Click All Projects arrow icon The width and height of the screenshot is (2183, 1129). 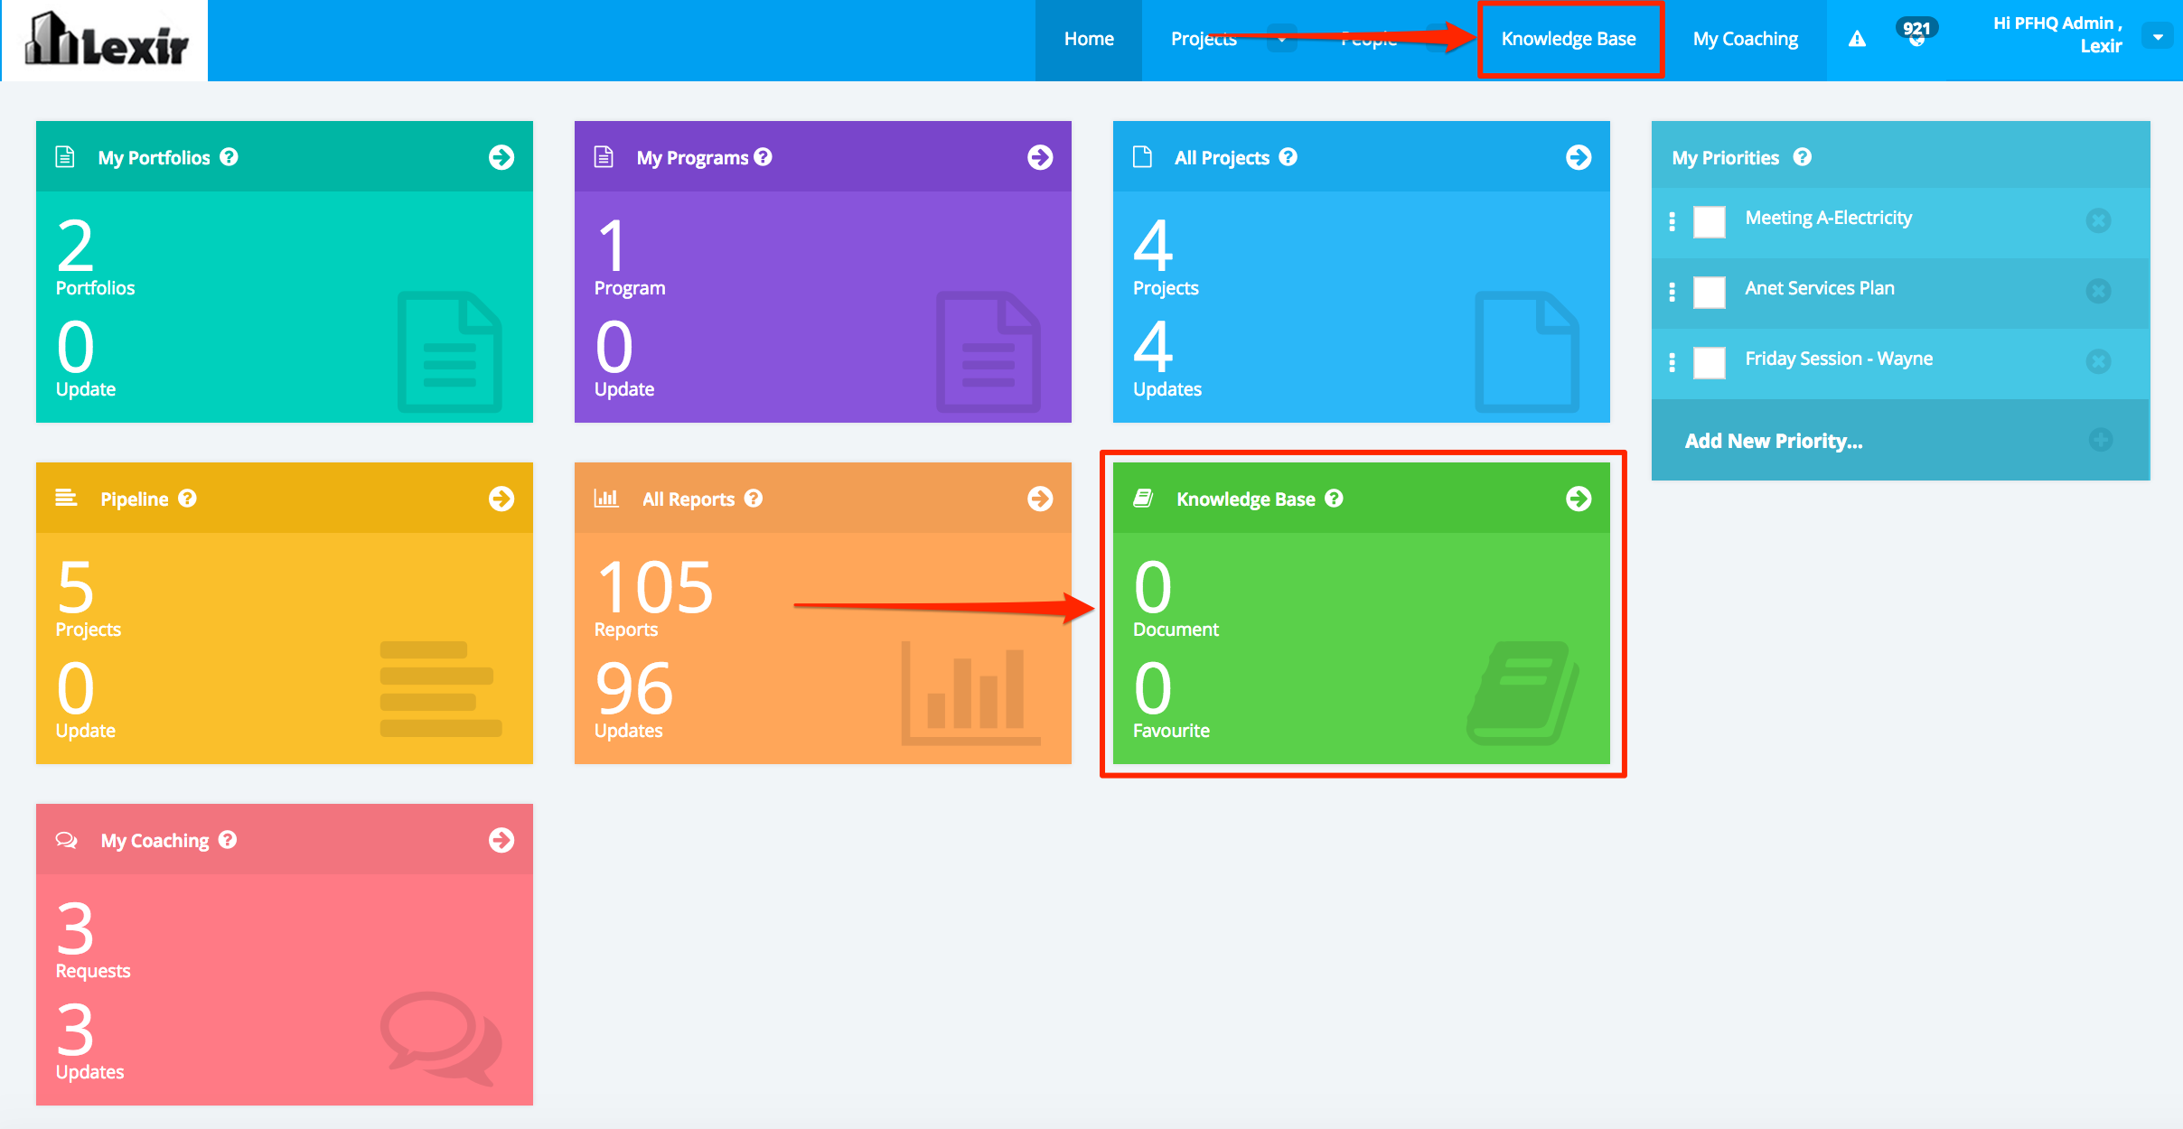tap(1579, 157)
